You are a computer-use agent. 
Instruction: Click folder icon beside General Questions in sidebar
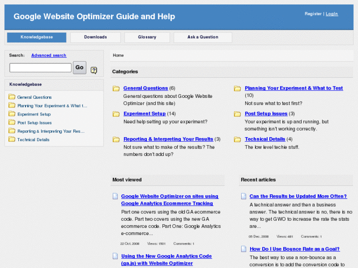pyautogui.click(x=12, y=97)
